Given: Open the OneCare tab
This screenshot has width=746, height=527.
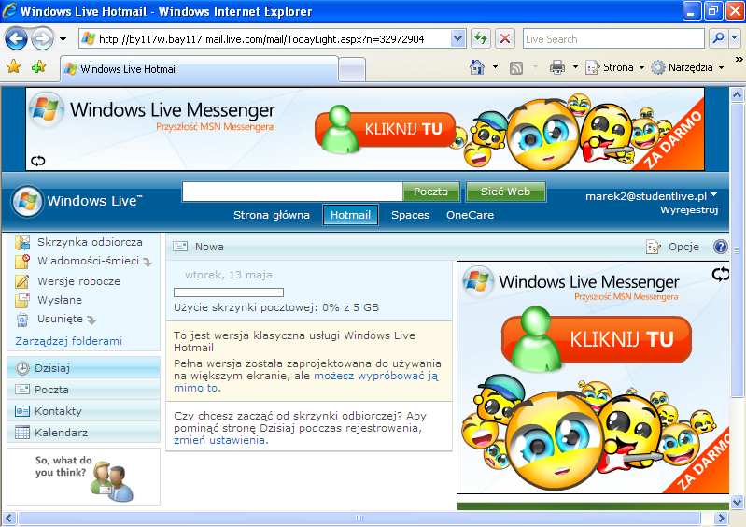Looking at the screenshot, I should tap(470, 215).
